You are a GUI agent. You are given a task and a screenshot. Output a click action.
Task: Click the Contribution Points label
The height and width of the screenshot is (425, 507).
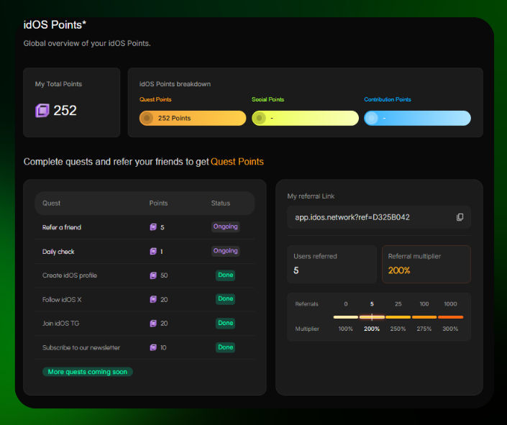point(388,99)
